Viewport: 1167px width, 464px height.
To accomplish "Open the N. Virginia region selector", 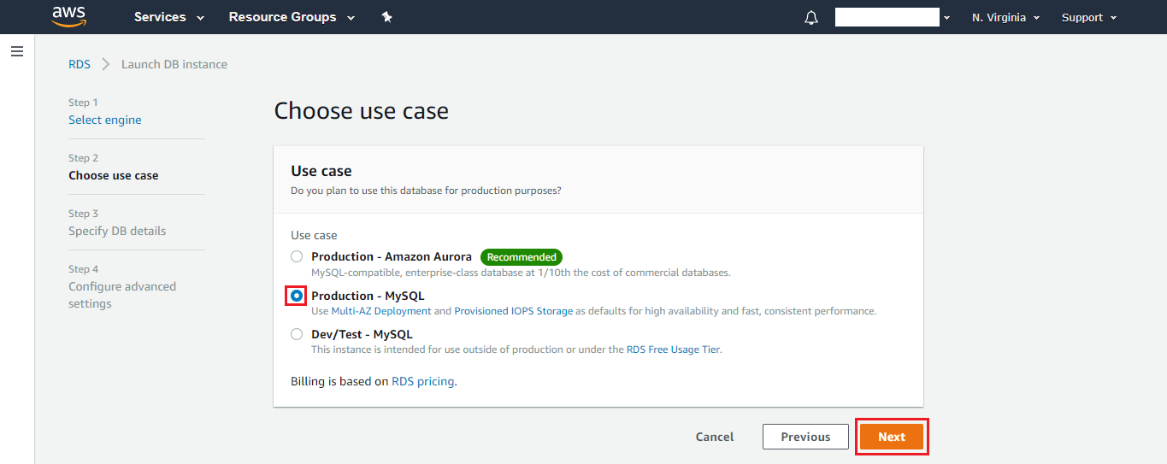I will point(1005,17).
